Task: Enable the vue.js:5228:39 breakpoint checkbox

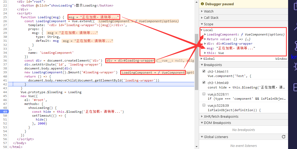Action: coord(204,105)
